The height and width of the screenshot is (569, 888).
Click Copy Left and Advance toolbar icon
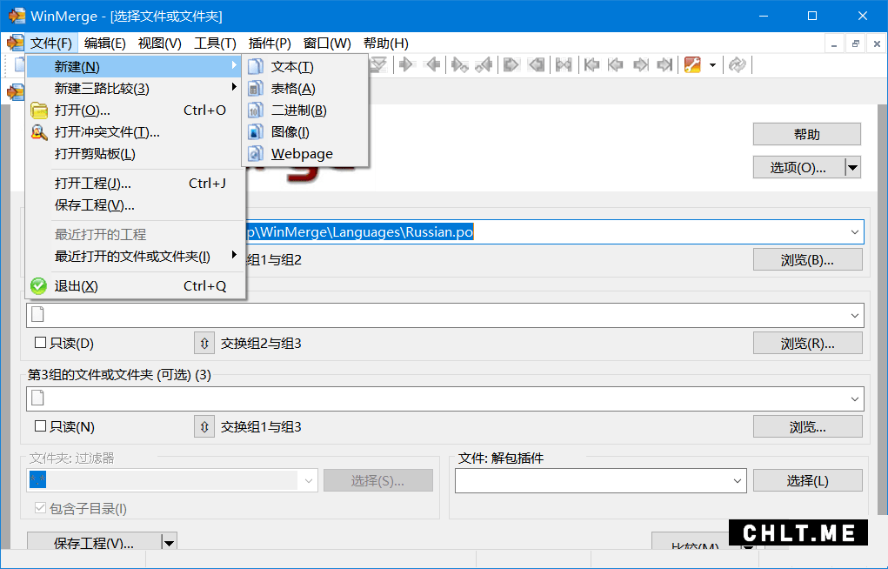click(483, 65)
